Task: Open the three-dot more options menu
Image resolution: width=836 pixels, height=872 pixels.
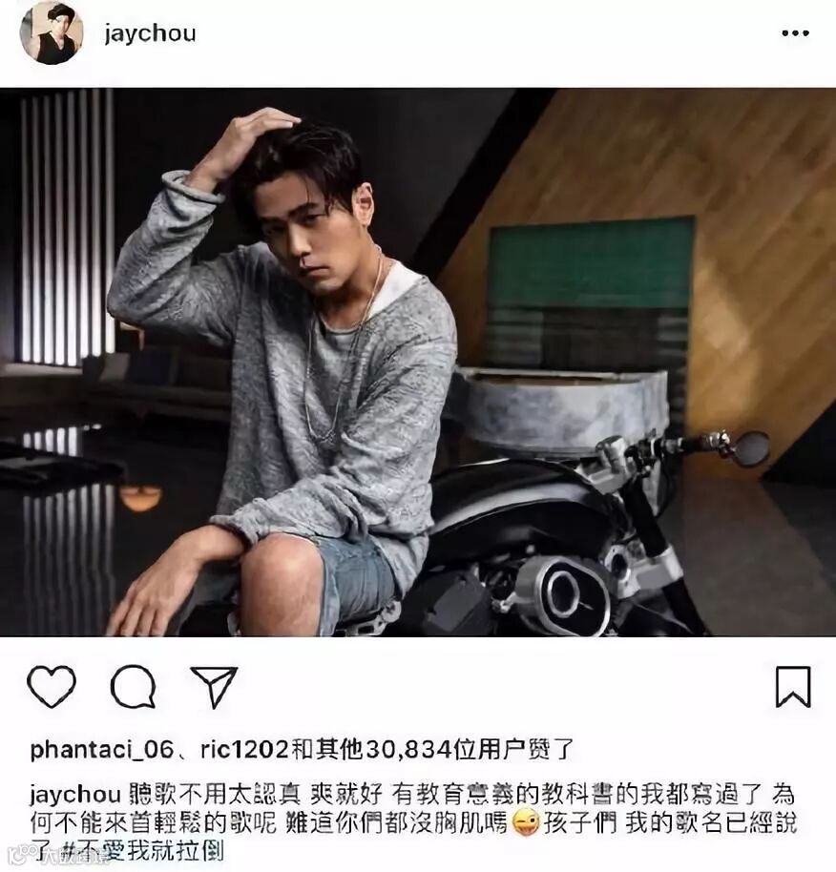Action: pyautogui.click(x=795, y=33)
